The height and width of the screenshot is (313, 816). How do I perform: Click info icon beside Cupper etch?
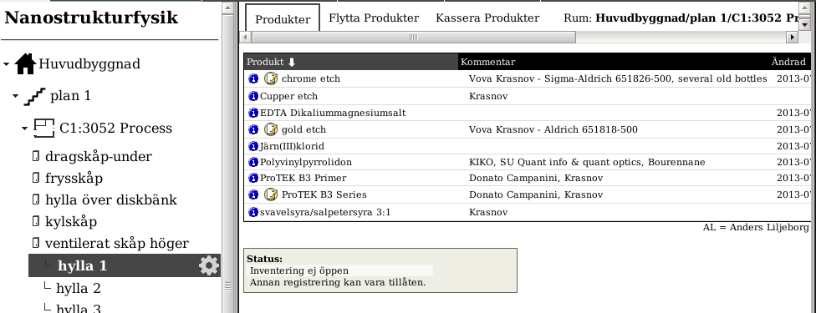[253, 96]
